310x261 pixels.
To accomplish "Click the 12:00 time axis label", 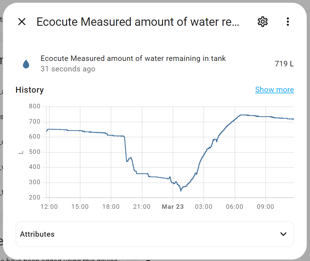I will point(49,207).
